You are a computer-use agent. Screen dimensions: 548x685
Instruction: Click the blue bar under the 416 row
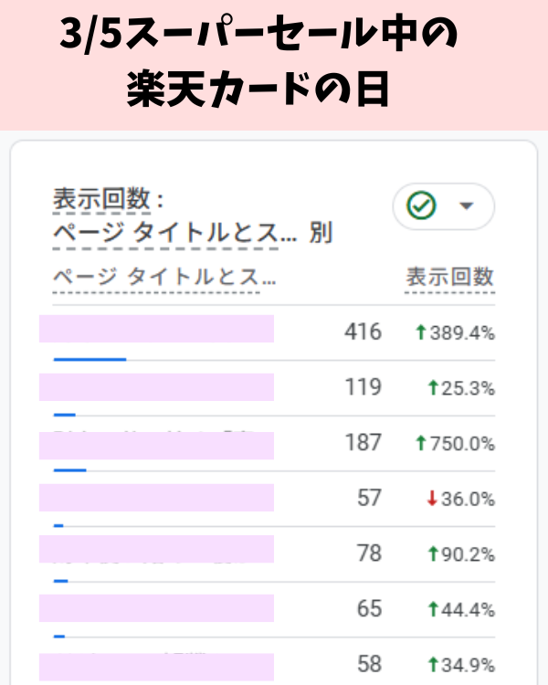point(90,359)
